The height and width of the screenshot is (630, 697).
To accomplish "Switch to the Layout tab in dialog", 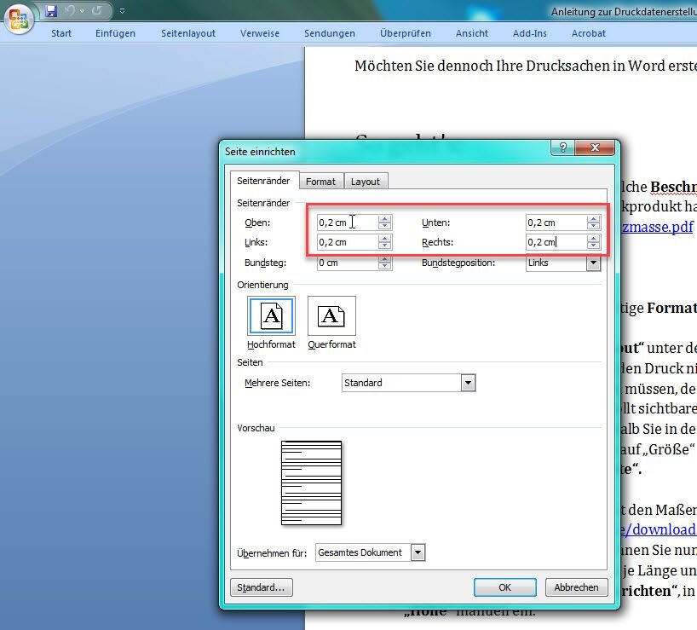I will pyautogui.click(x=366, y=182).
